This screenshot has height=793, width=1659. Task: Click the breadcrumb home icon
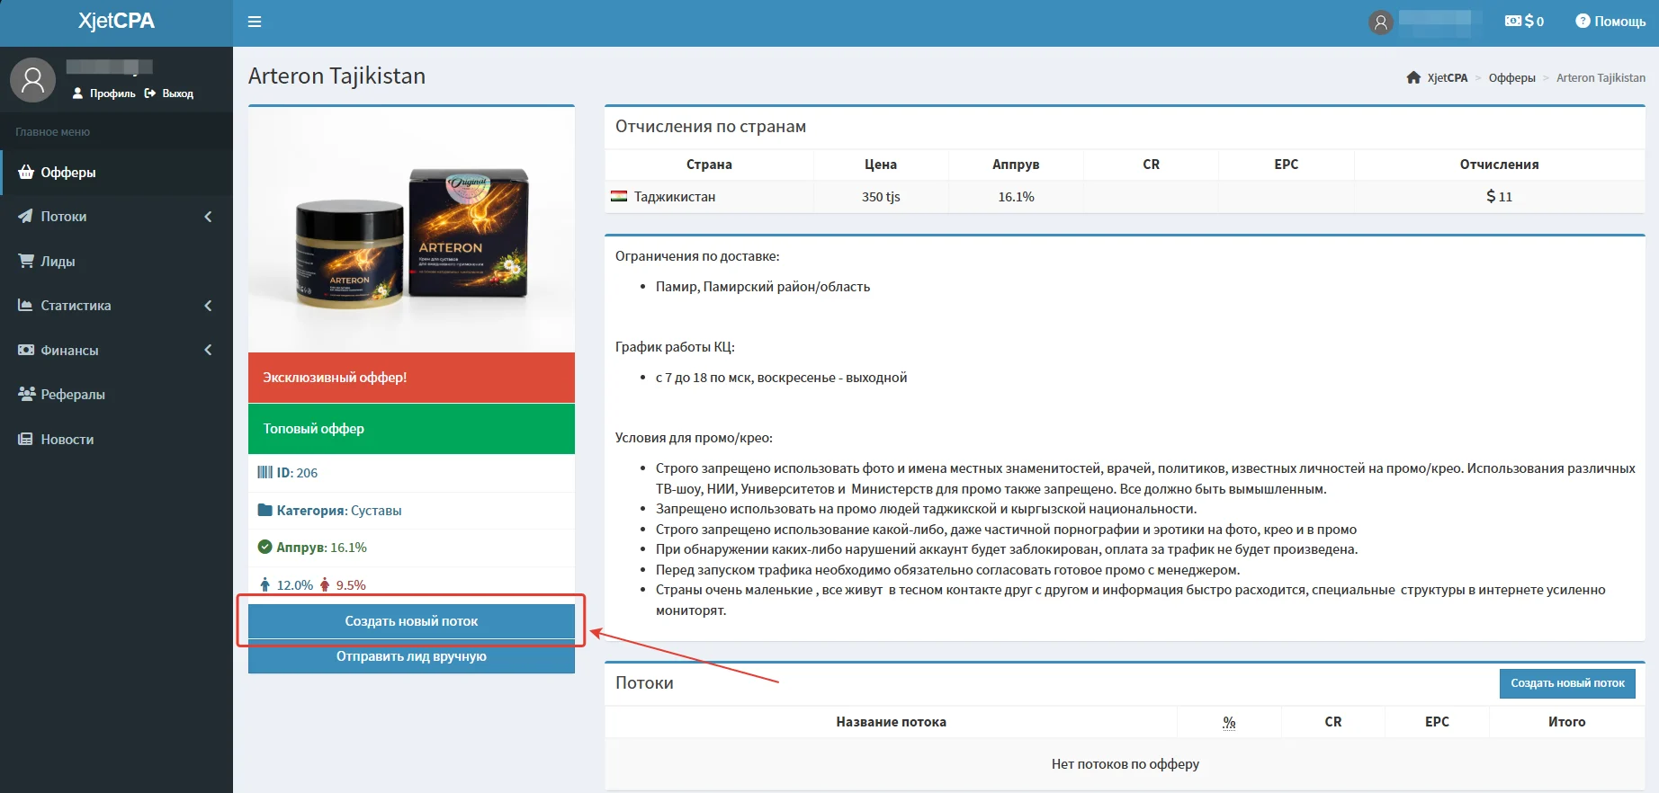(x=1414, y=77)
